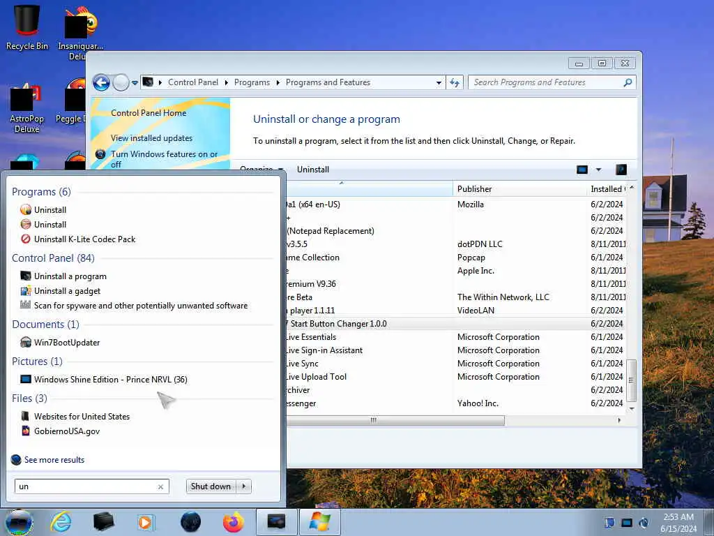Open Firefox from taskbar
714x536 pixels.
(x=234, y=522)
